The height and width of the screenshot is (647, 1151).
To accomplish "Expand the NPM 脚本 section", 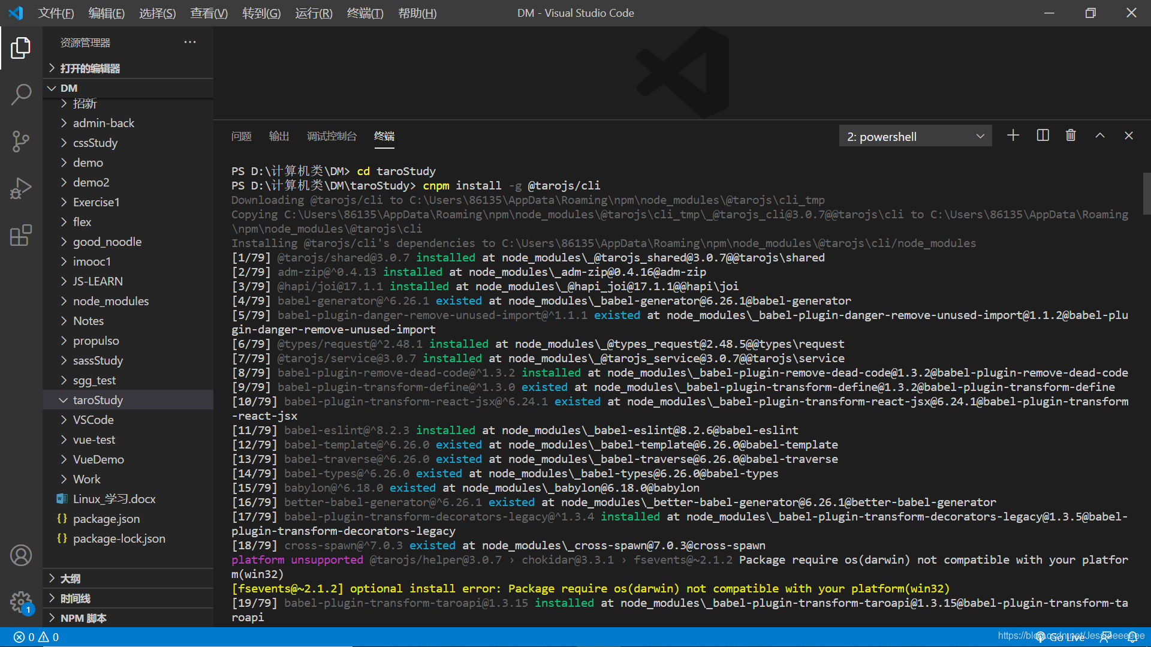I will 128,618.
